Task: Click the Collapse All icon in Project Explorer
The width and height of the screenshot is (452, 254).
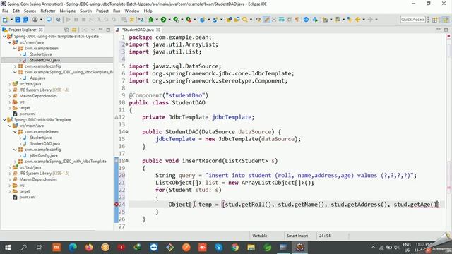Action: 66,30
